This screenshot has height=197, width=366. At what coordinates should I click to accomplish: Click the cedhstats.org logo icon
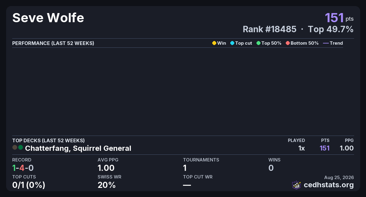click(x=296, y=185)
